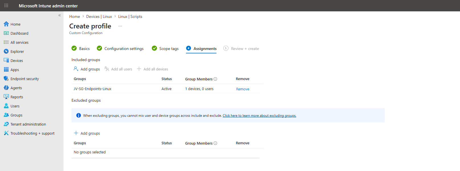Remove the JV-SG-Endpoints-Linux group
This screenshot has width=460, height=171.
pos(243,89)
